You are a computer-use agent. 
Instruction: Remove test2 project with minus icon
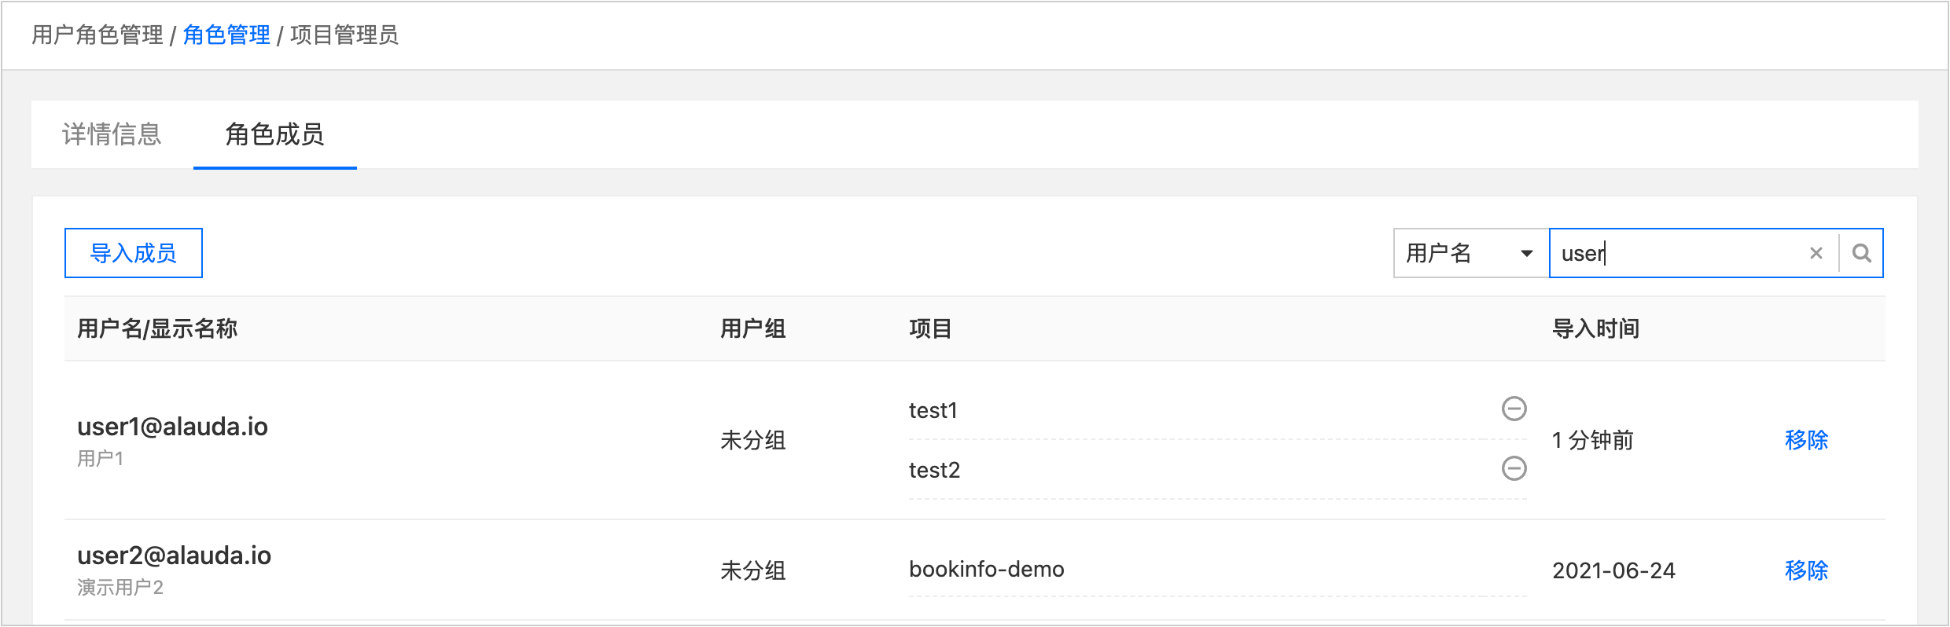click(1514, 468)
